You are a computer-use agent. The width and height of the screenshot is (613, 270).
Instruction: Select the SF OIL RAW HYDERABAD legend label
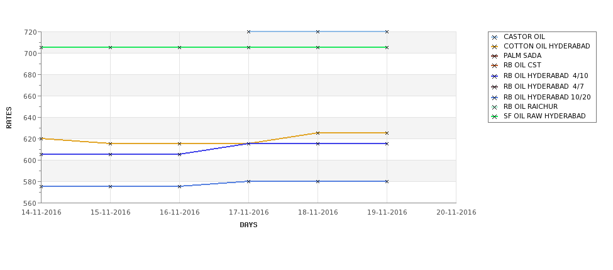(x=544, y=116)
